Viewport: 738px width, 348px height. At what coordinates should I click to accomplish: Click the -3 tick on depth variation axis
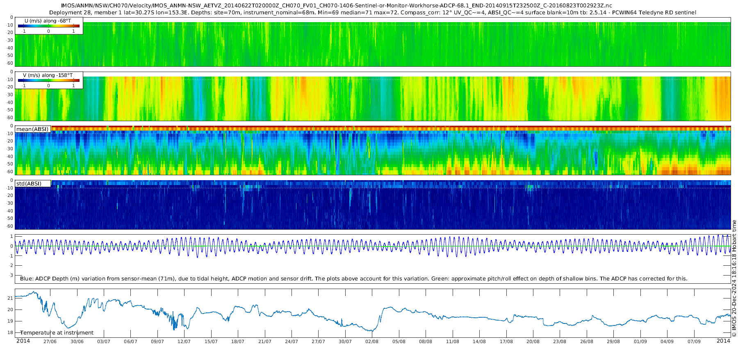(11, 275)
